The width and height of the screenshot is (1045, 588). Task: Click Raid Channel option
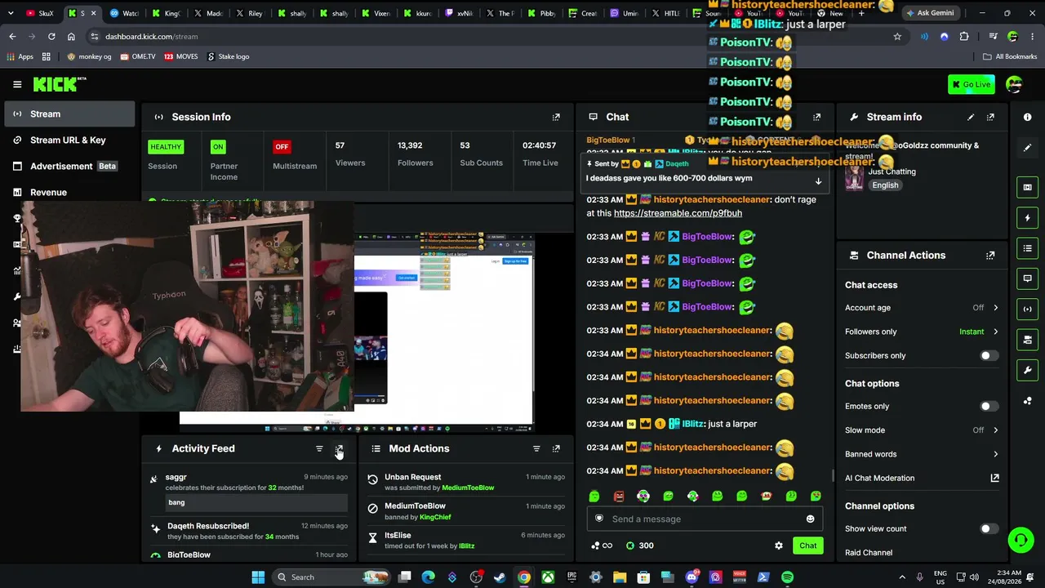pyautogui.click(x=869, y=553)
